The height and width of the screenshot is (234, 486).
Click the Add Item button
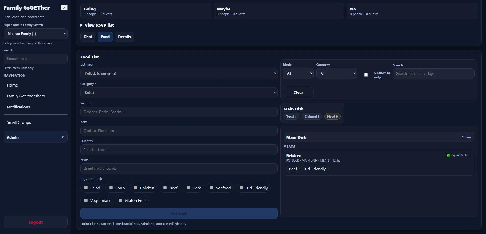[179, 214]
